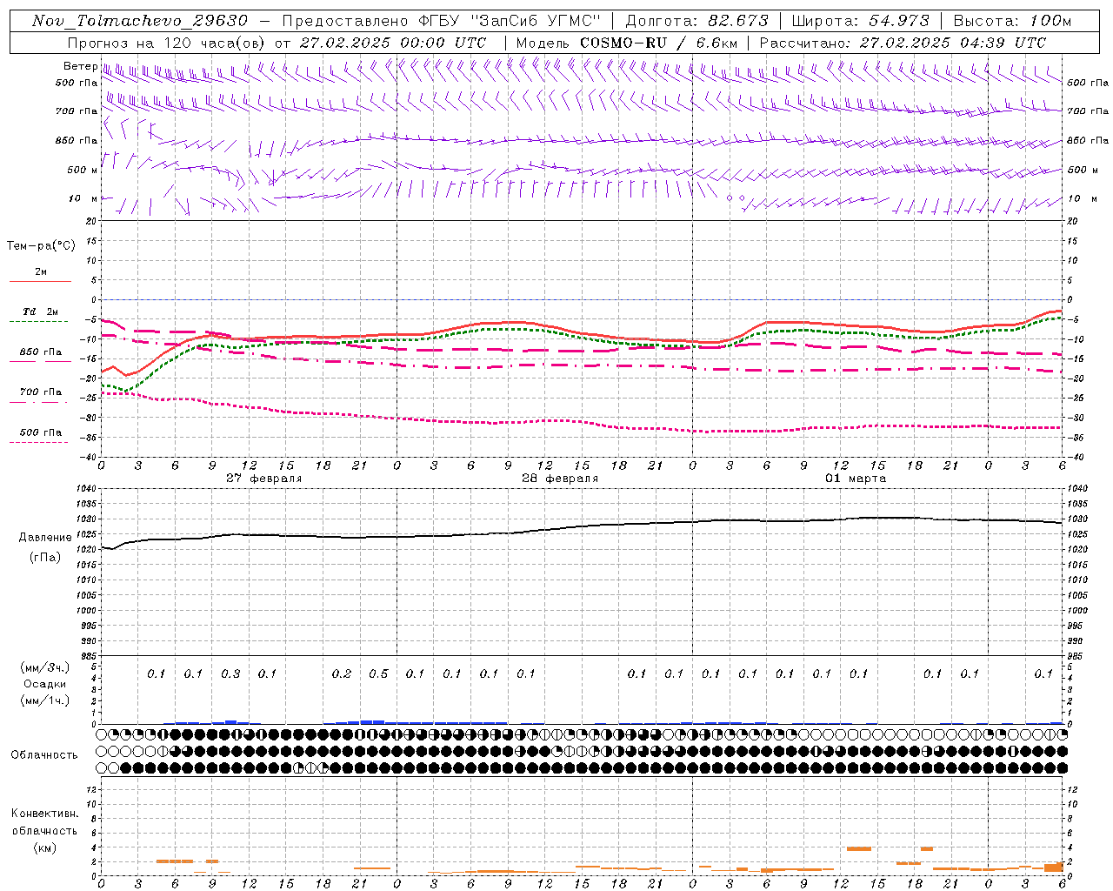
Task: Click the 01 марта date label
Action: tap(856, 479)
